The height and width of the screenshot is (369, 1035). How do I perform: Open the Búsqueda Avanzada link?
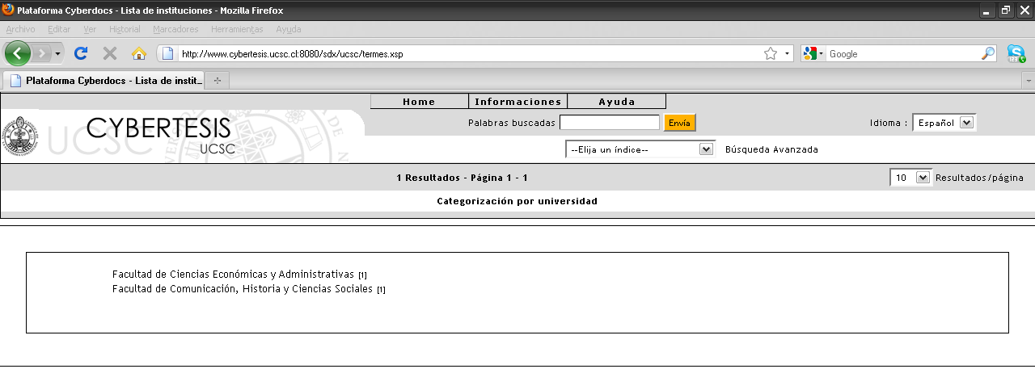[x=771, y=149]
